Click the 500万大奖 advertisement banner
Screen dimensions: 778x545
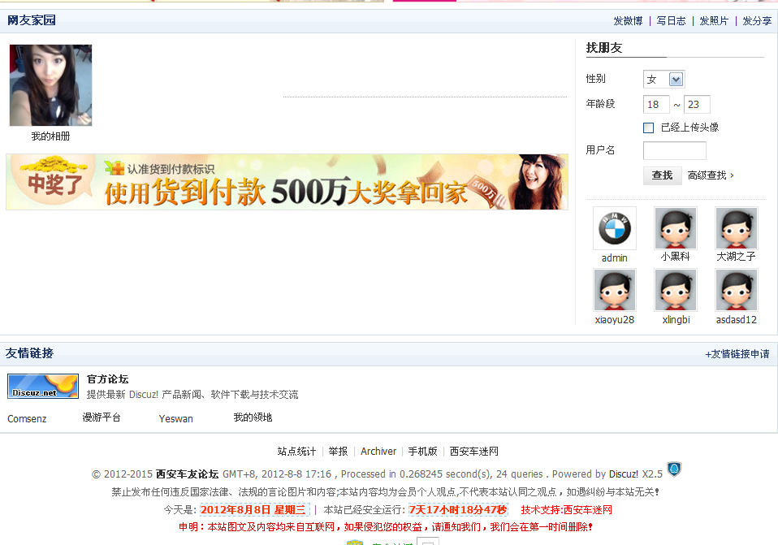(x=287, y=182)
